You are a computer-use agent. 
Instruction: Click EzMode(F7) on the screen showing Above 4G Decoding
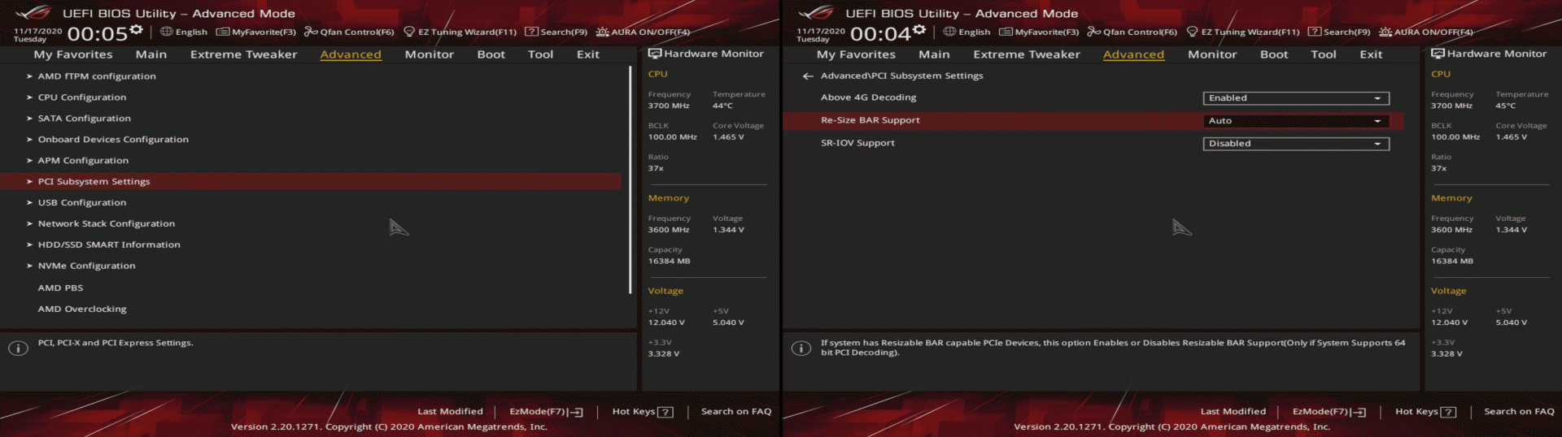tap(1329, 412)
